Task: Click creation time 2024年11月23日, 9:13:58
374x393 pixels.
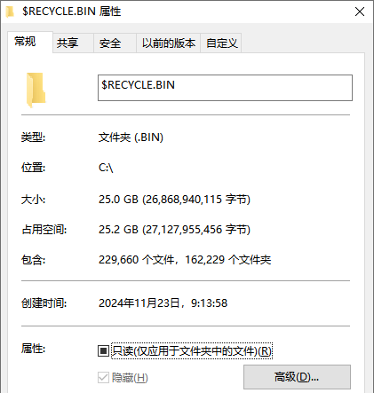Action: [x=163, y=303]
